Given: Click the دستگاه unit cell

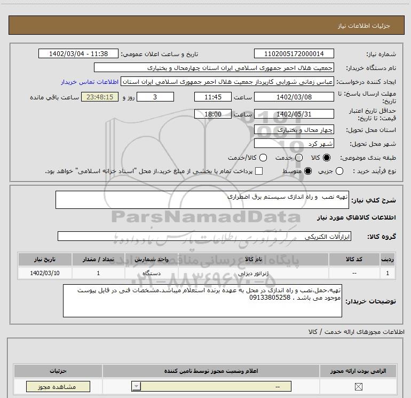Looking at the screenshot, I should [152, 273].
